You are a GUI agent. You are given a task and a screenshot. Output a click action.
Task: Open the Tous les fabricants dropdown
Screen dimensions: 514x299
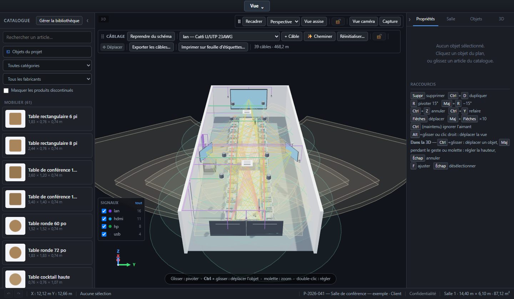(x=47, y=79)
